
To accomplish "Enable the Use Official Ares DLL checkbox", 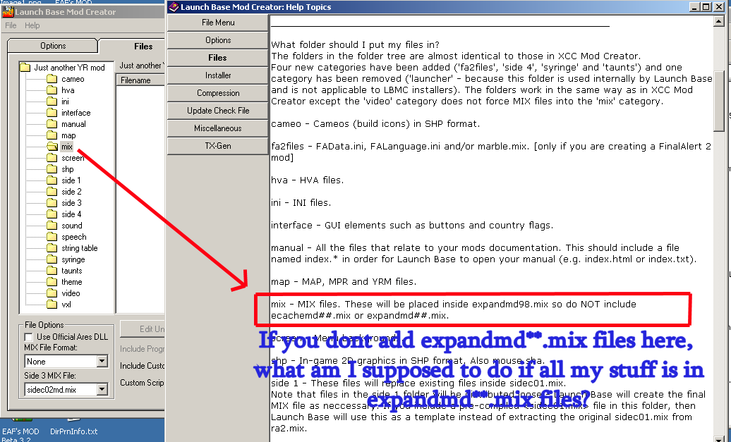I will 29,337.
